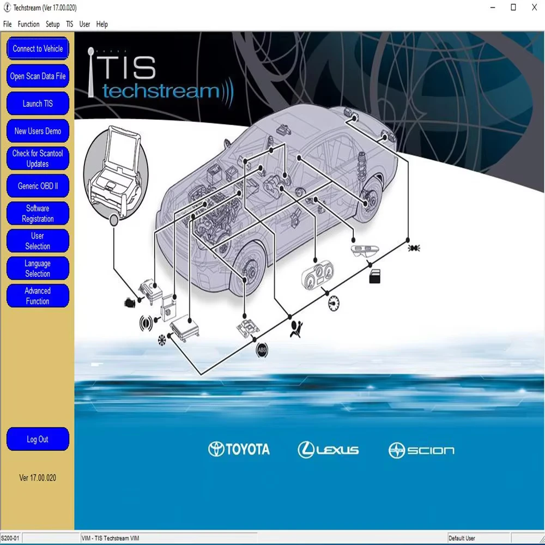545x545 pixels.
Task: Click 'Default User' in status bar
Action: (462, 538)
